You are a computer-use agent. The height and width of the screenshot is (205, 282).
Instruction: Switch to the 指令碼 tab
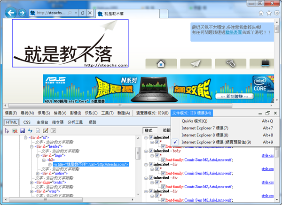pos(58,122)
